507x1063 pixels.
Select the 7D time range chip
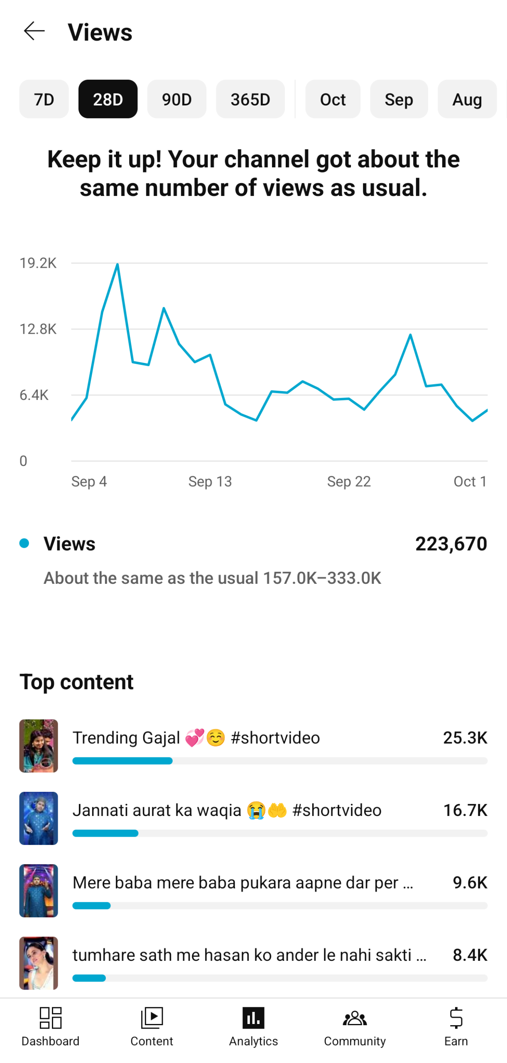click(x=44, y=99)
